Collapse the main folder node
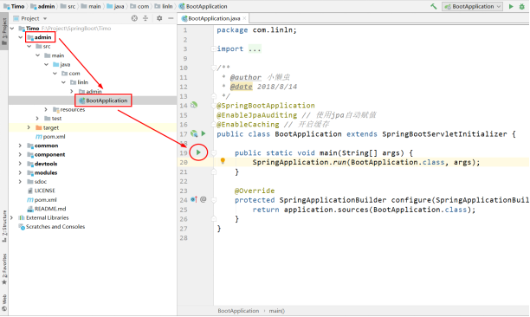 point(37,55)
